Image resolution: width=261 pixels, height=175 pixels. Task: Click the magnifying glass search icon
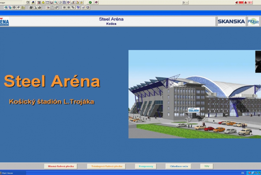click(x=56, y=3)
